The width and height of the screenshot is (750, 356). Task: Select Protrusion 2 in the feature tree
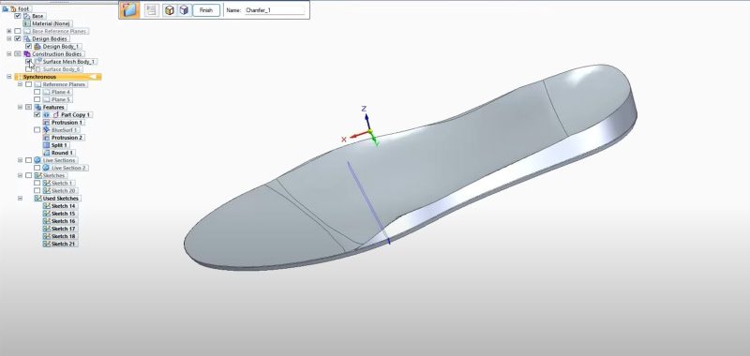[x=67, y=138]
